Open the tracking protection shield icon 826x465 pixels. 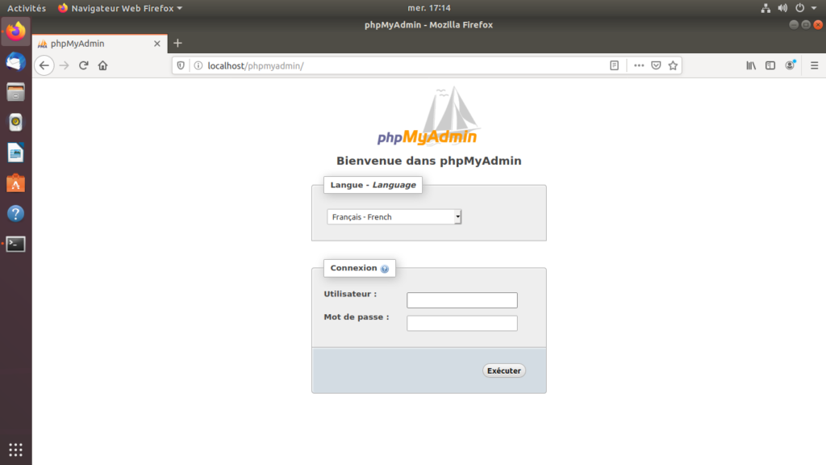180,65
